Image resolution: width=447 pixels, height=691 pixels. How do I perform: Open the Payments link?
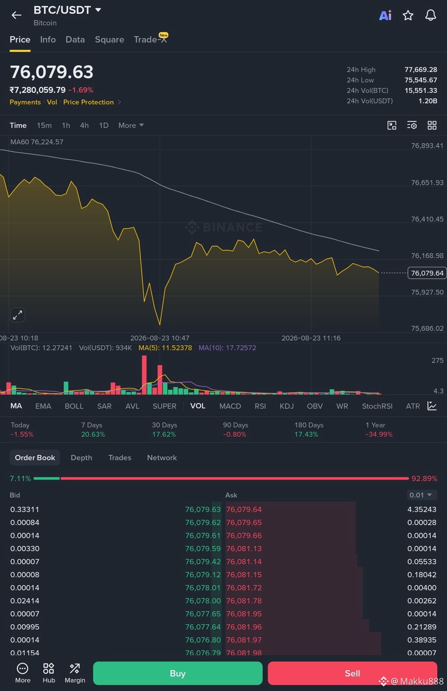tap(25, 102)
